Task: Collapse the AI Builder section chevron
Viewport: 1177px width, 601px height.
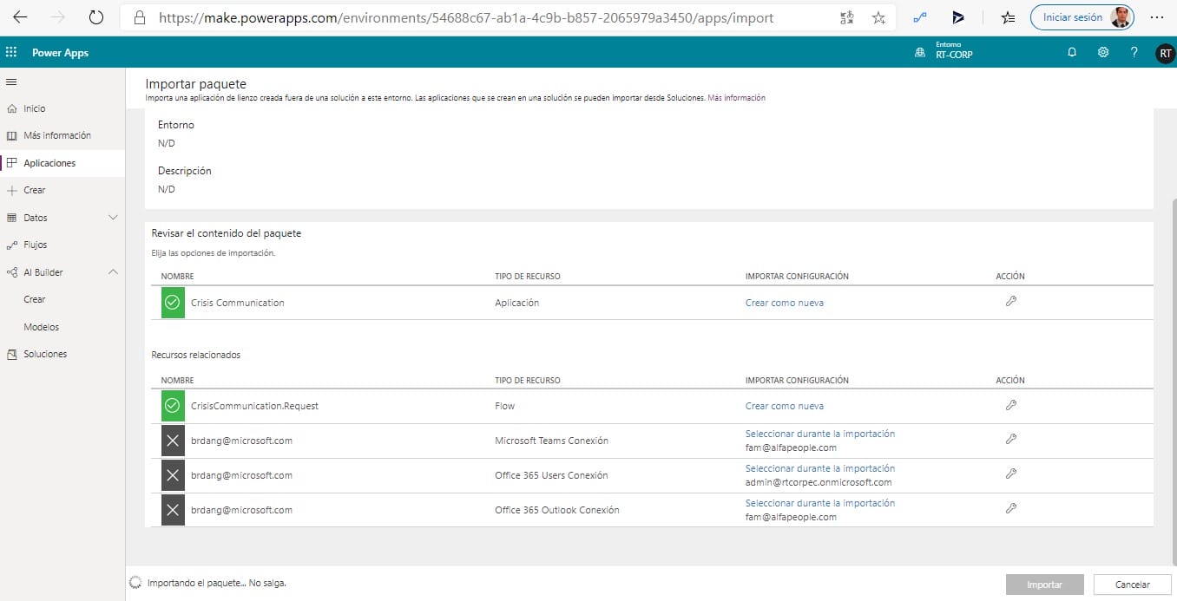Action: pos(113,272)
